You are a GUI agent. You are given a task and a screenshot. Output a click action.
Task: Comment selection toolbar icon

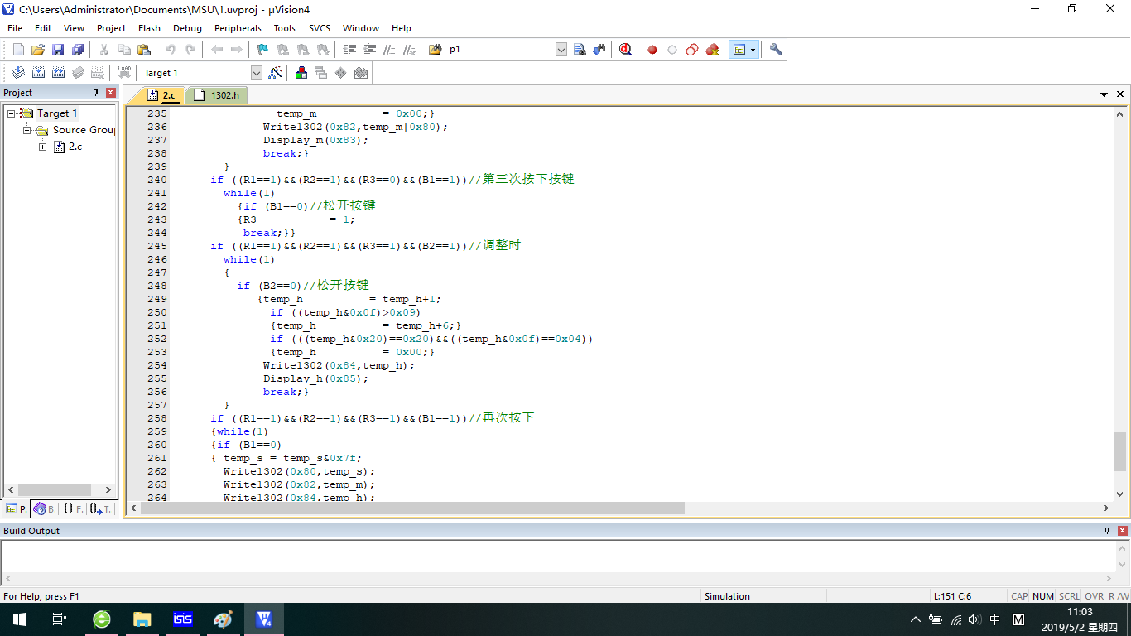click(390, 50)
